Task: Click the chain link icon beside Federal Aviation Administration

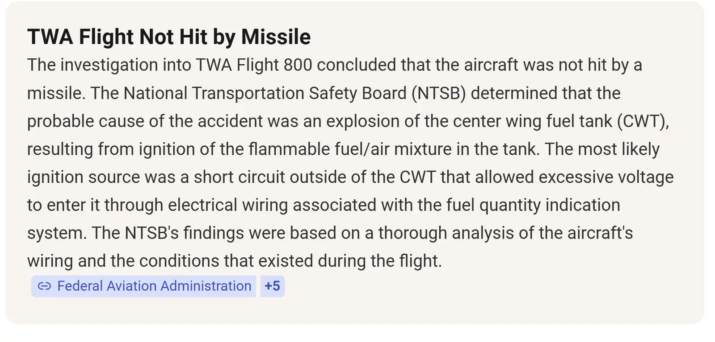Action: coord(44,286)
